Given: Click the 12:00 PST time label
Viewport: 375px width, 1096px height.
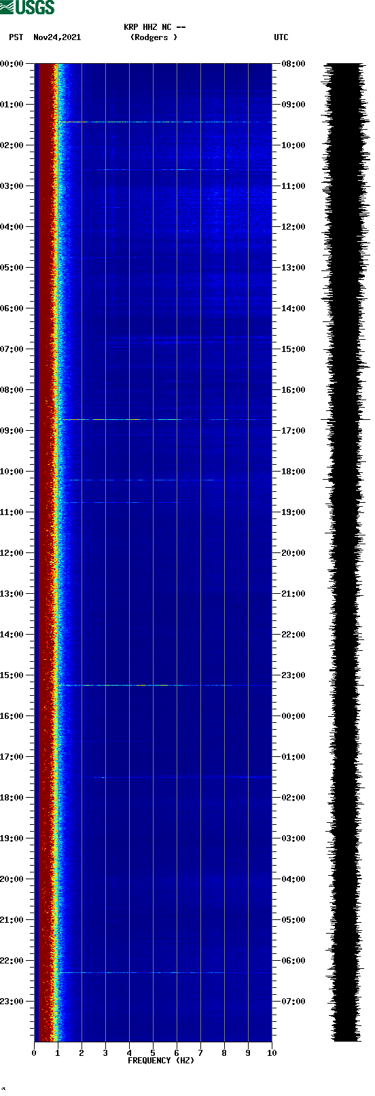Looking at the screenshot, I should point(12,553).
